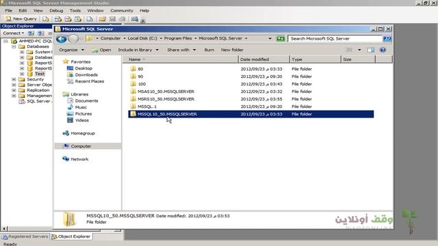Select Network in the navigation pane

pos(79,159)
